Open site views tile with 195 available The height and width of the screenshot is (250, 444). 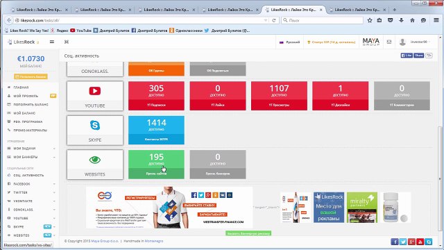(x=156, y=165)
